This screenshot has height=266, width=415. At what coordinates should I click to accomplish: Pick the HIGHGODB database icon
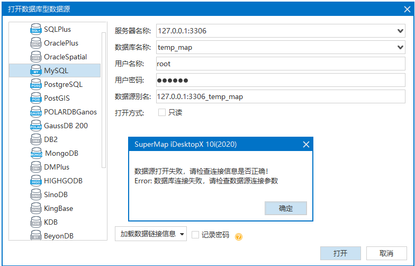[x=36, y=181]
